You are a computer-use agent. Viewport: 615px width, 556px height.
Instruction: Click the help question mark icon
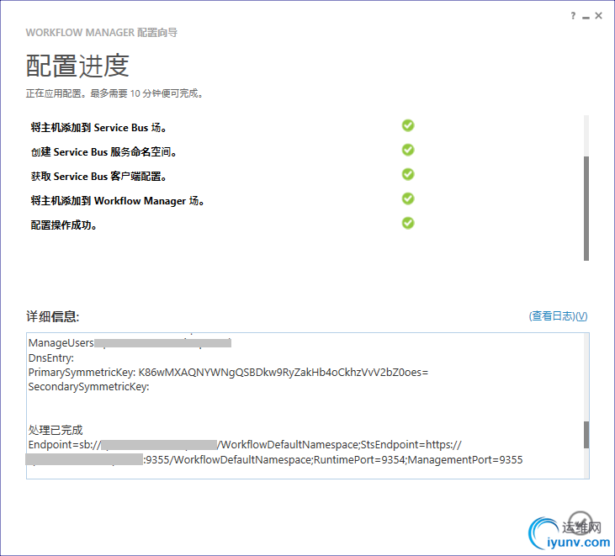(574, 16)
